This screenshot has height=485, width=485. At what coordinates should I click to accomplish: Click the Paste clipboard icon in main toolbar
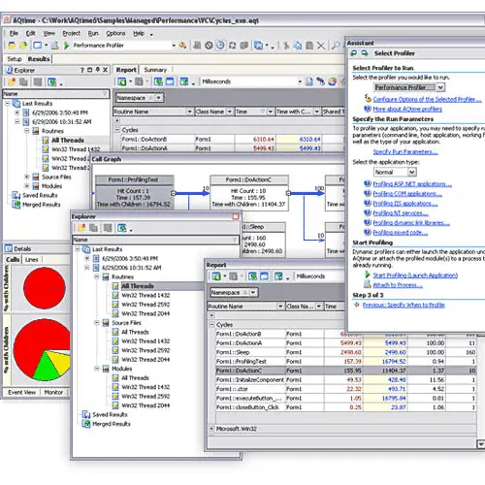point(309,46)
